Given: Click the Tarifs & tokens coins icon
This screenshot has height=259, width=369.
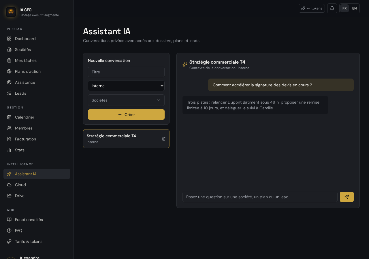Looking at the screenshot, I should pos(9,241).
